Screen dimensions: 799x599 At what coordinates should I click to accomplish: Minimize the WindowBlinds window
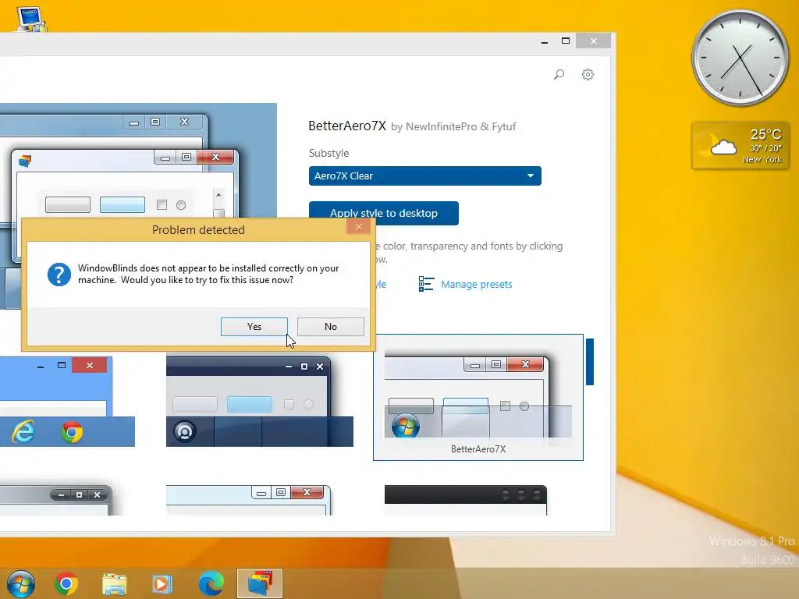[x=544, y=41]
